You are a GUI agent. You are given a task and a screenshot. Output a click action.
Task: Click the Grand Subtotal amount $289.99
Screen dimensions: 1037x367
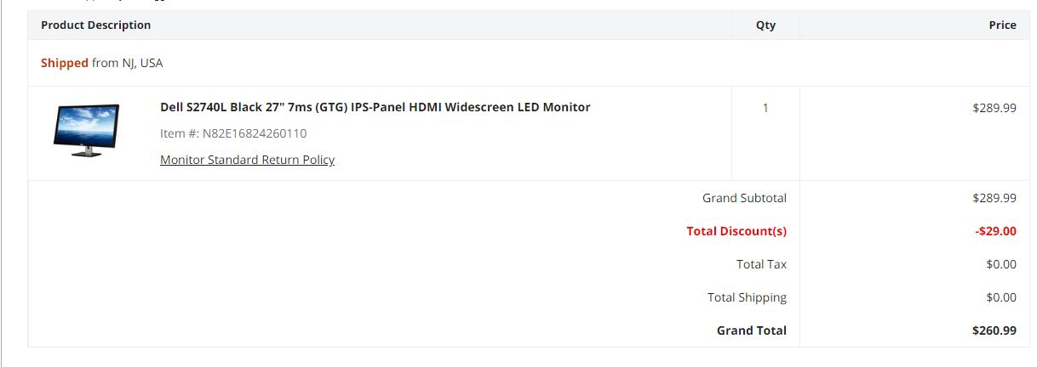pyautogui.click(x=994, y=198)
